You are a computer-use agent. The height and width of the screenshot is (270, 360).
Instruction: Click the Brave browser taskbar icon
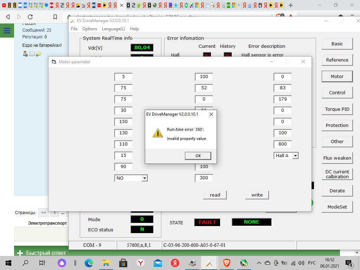(x=227, y=263)
